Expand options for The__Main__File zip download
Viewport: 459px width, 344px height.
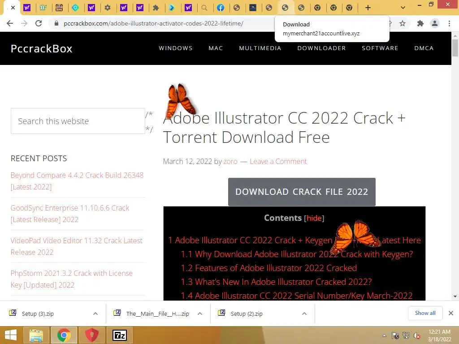(200, 314)
